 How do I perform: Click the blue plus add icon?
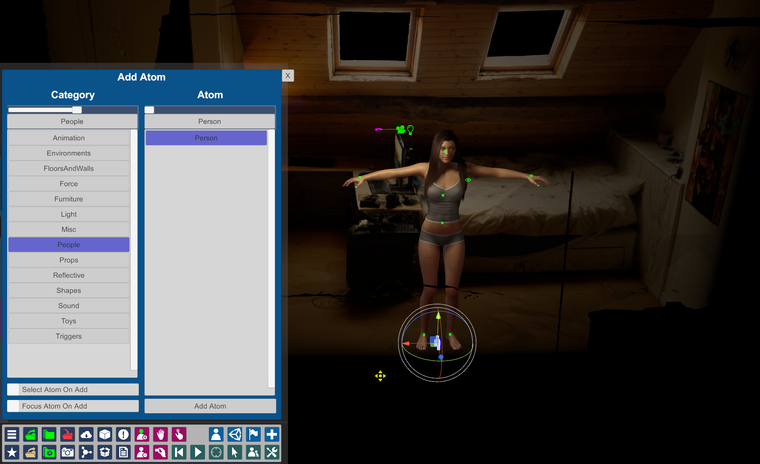[271, 435]
